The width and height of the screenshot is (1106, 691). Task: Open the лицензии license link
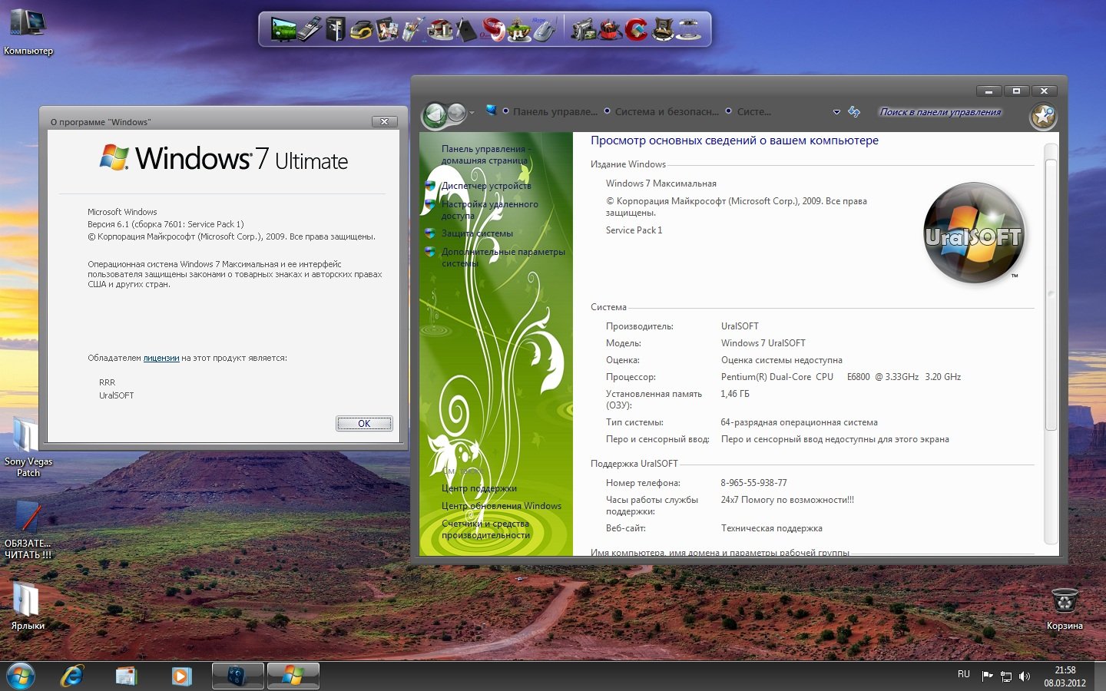[x=161, y=358]
